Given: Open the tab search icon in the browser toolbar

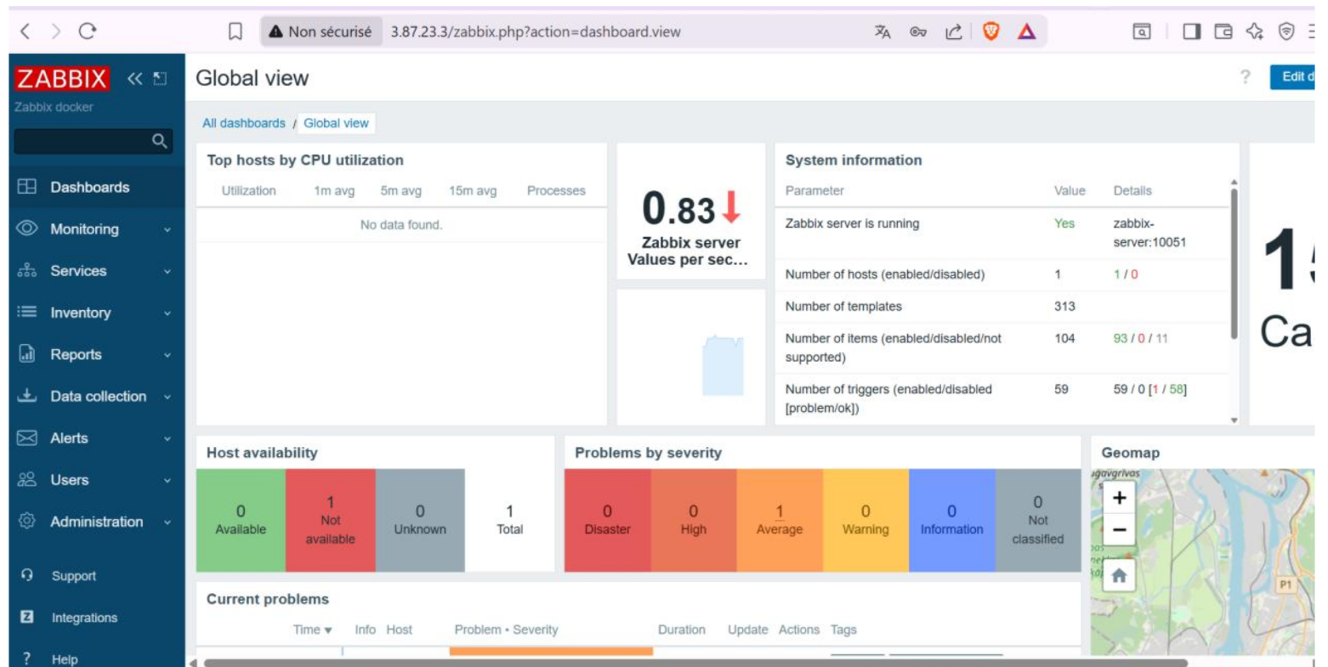Looking at the screenshot, I should coord(1142,31).
